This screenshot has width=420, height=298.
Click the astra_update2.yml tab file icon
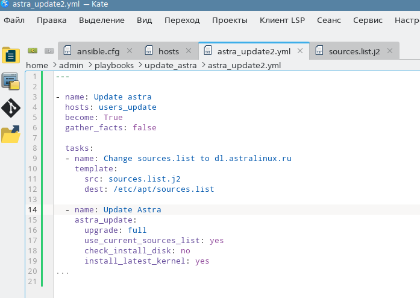pos(208,51)
